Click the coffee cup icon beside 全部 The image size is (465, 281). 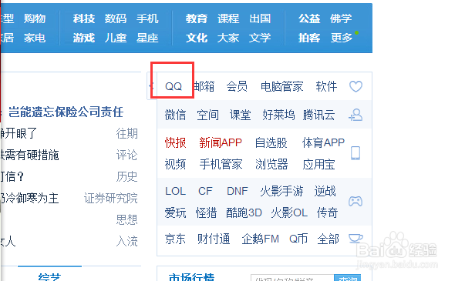355,239
